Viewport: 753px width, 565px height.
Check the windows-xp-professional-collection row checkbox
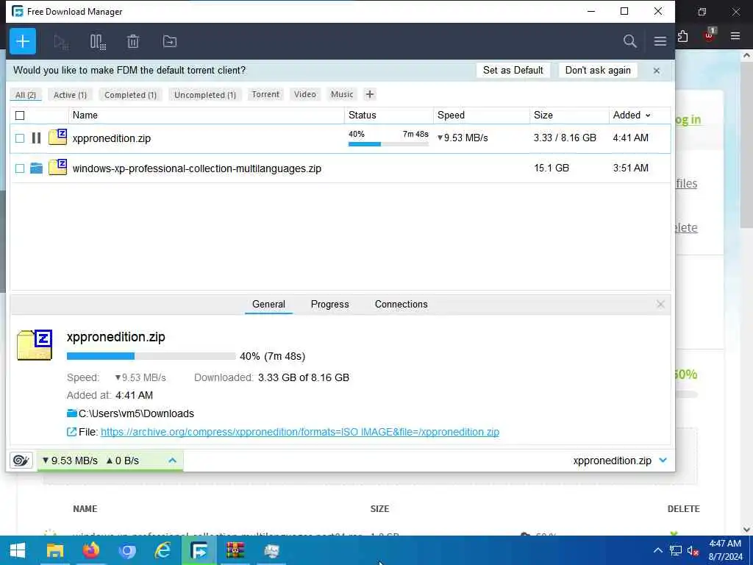(x=20, y=168)
